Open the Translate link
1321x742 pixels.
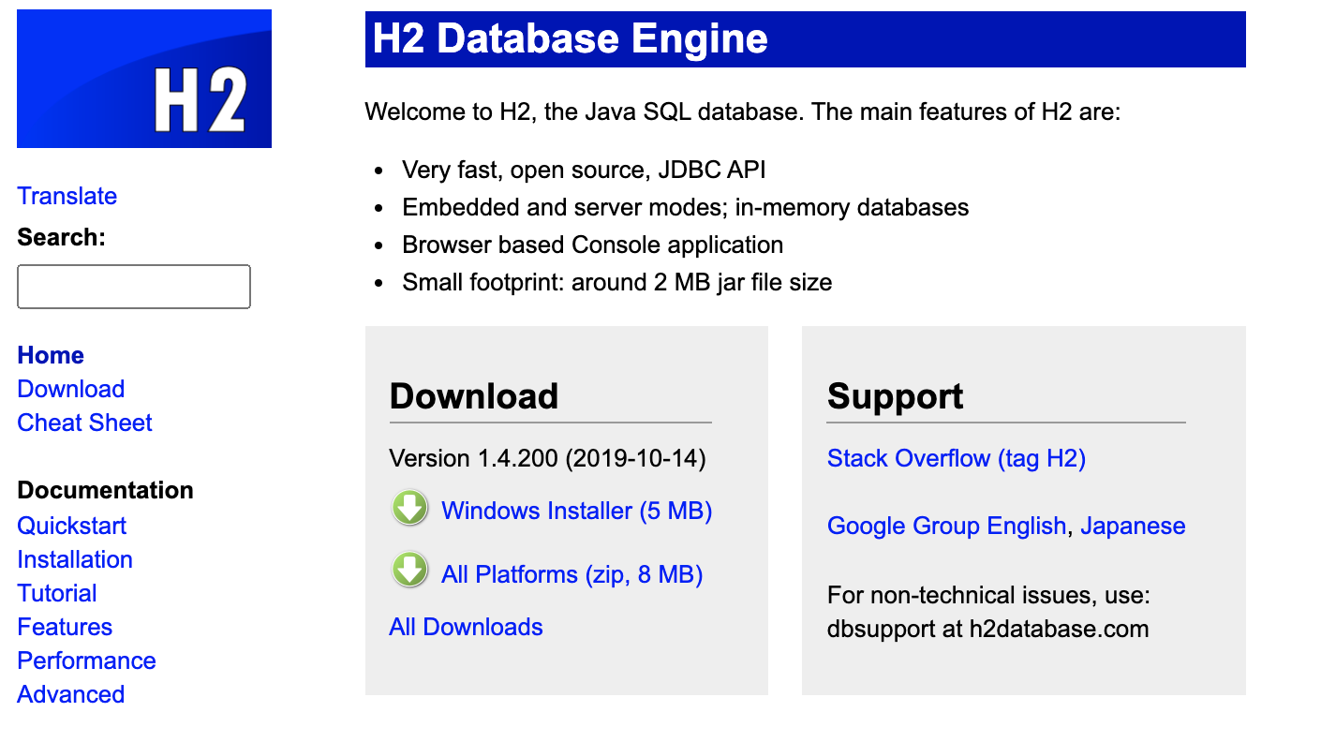pos(67,196)
